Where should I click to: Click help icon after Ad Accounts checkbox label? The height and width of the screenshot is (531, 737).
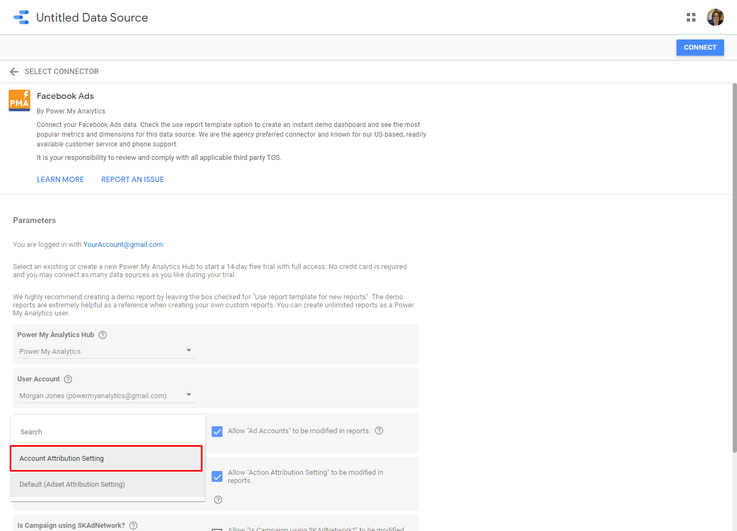tap(379, 431)
